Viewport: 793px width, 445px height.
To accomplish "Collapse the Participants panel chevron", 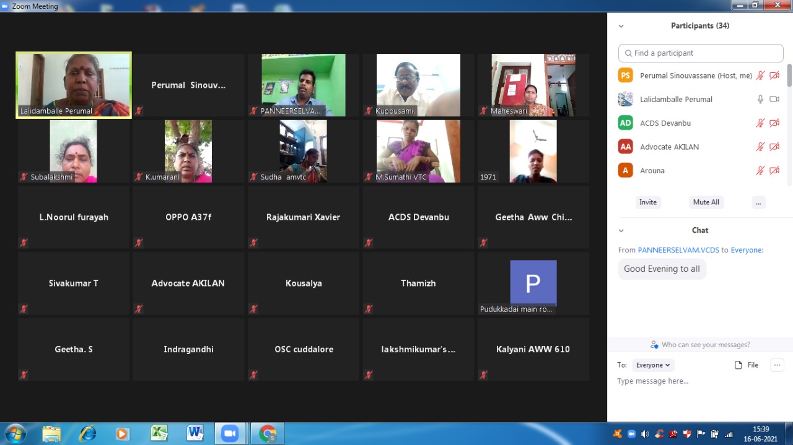I will click(621, 26).
